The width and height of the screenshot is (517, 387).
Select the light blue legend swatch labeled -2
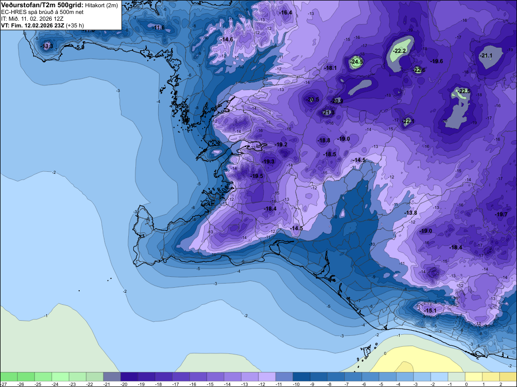tap(439, 377)
